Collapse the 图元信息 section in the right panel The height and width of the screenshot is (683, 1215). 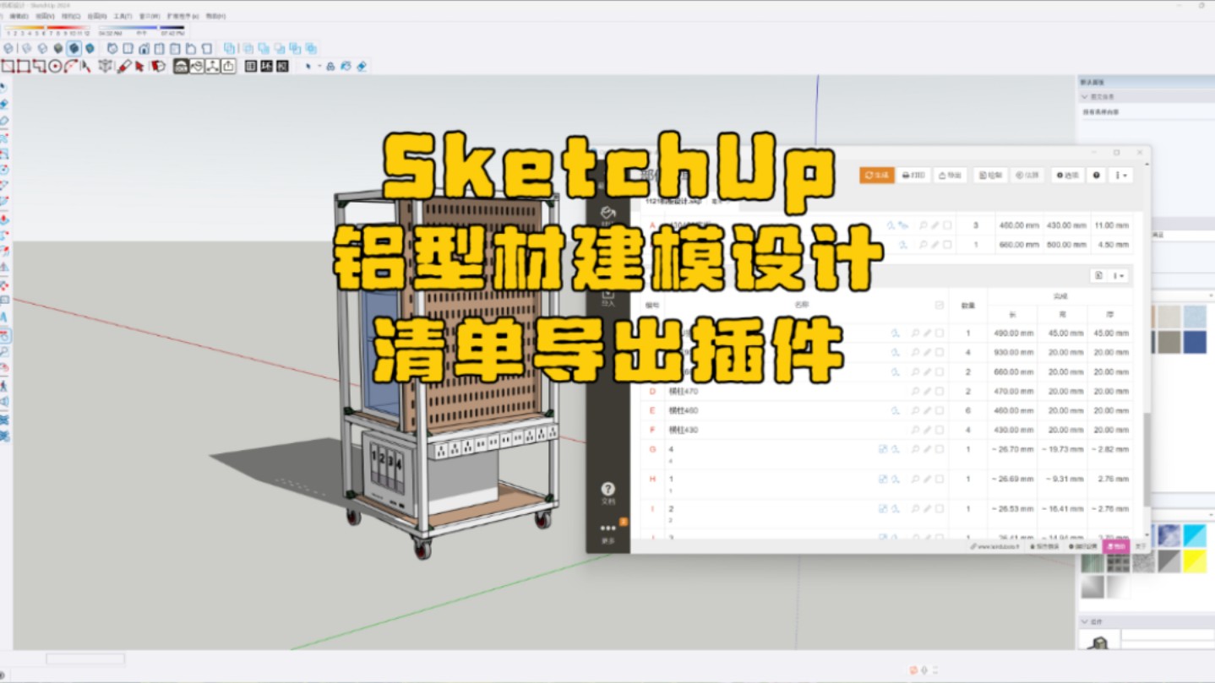1085,97
